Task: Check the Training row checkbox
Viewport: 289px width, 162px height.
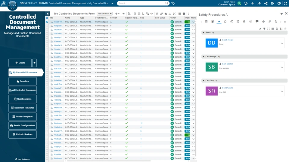Action: click(47, 100)
